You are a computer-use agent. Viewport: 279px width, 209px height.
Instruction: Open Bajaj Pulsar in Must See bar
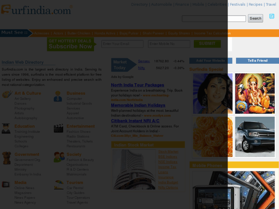click(x=129, y=33)
